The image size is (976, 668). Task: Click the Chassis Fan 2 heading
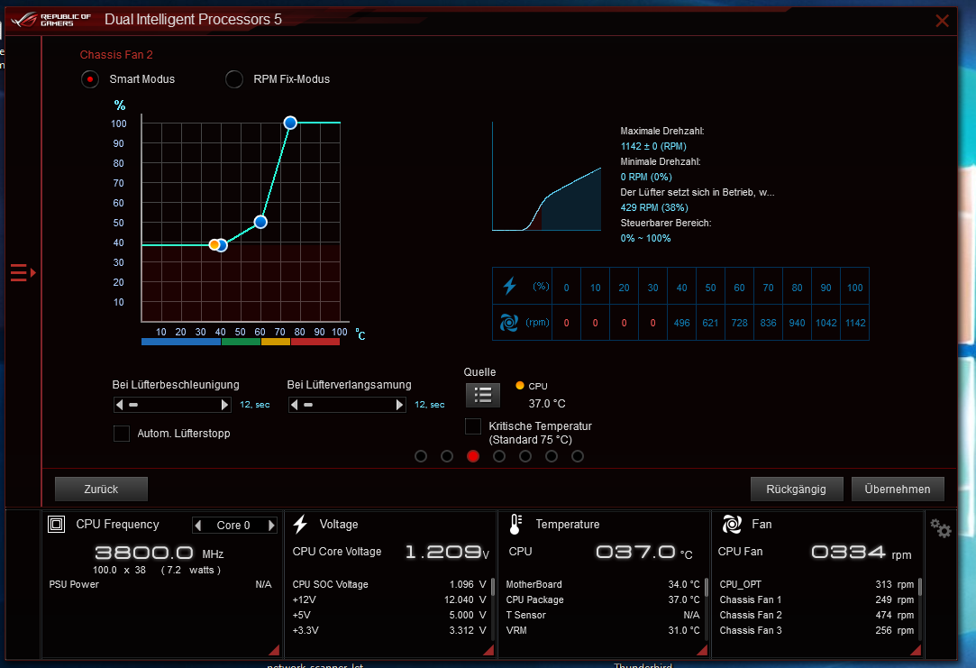(116, 55)
